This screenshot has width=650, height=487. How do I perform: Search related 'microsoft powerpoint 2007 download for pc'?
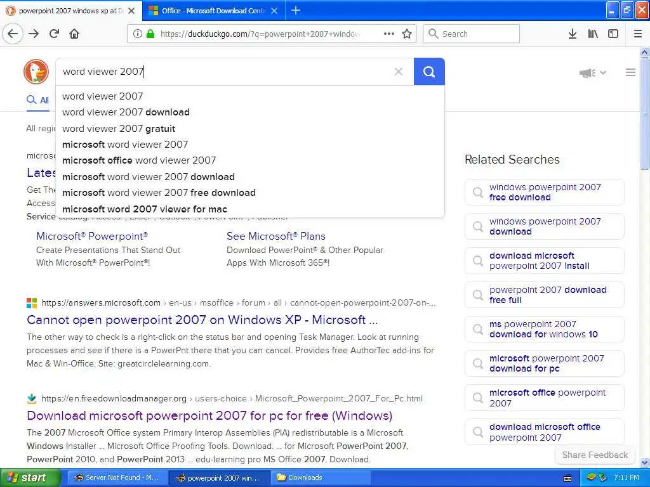pyautogui.click(x=544, y=363)
